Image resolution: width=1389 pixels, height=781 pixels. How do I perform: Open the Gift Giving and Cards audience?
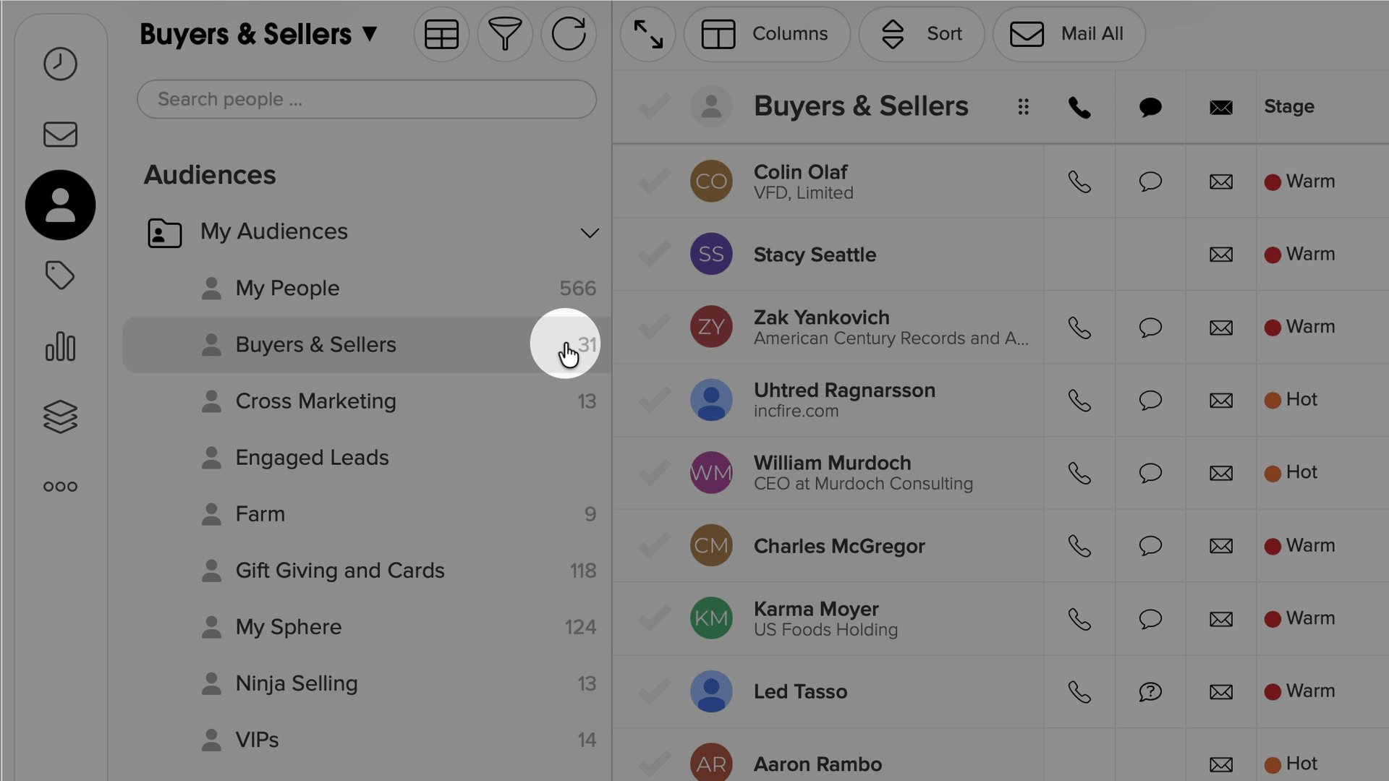tap(339, 571)
